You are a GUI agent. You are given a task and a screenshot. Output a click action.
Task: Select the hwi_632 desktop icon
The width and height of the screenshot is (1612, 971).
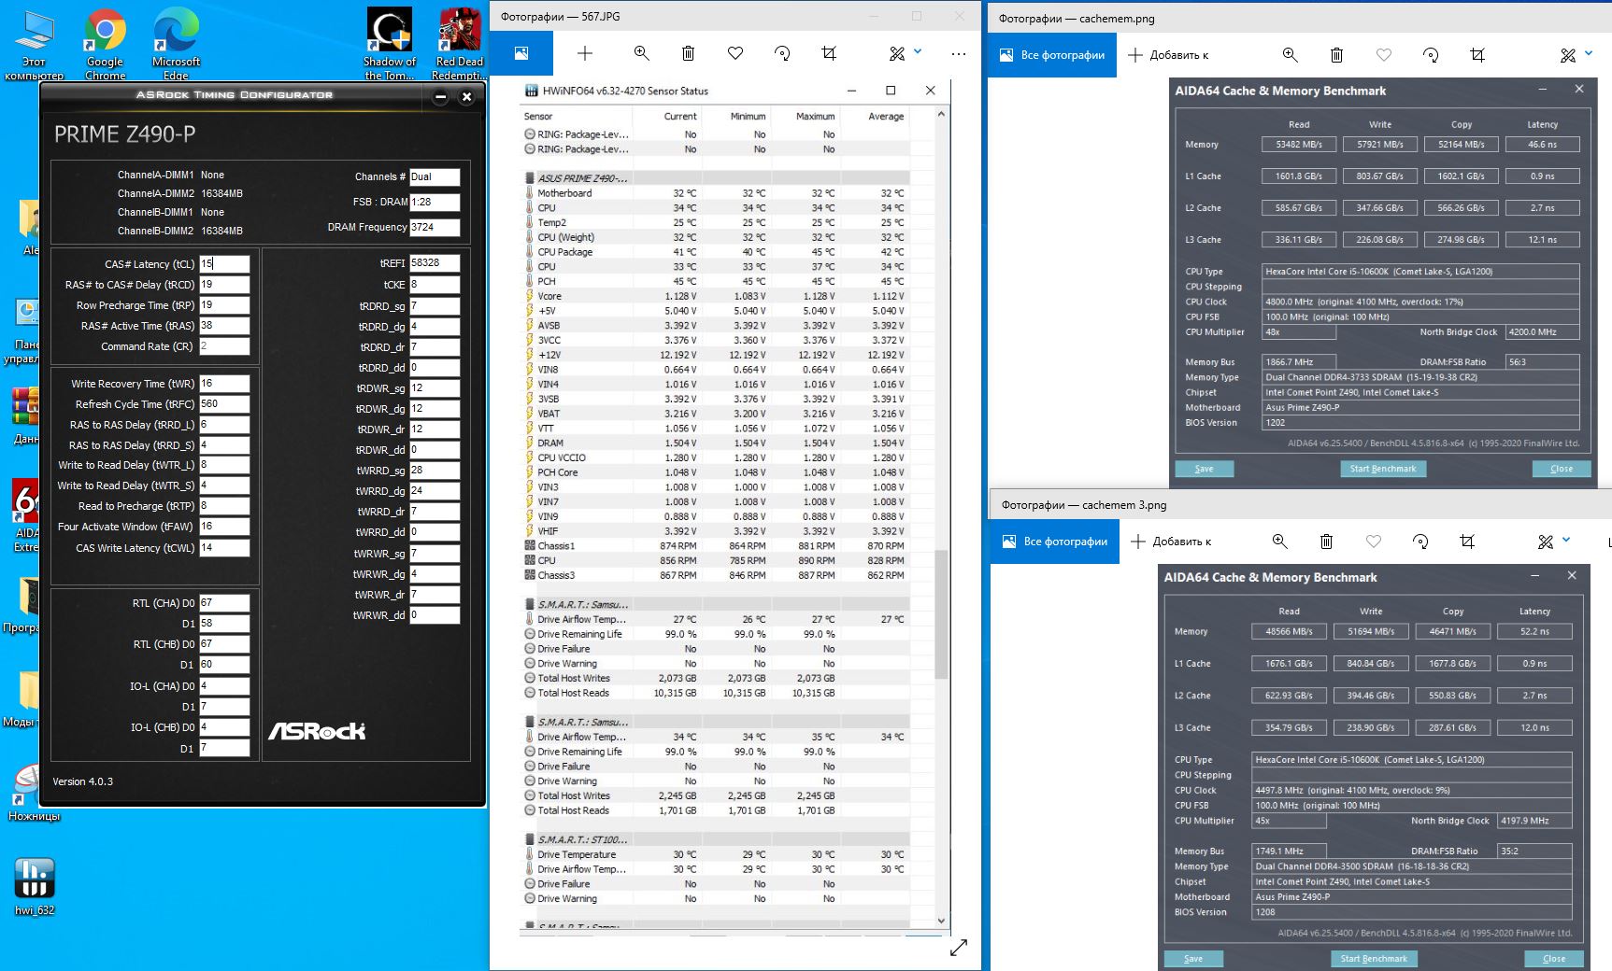(35, 886)
